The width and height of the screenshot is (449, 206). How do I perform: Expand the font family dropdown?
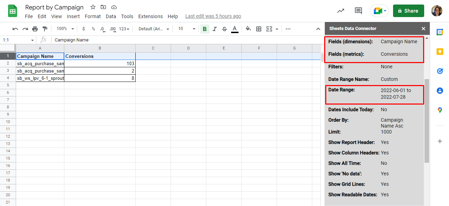point(154,29)
